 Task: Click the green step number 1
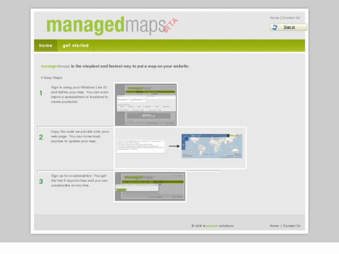coord(41,93)
